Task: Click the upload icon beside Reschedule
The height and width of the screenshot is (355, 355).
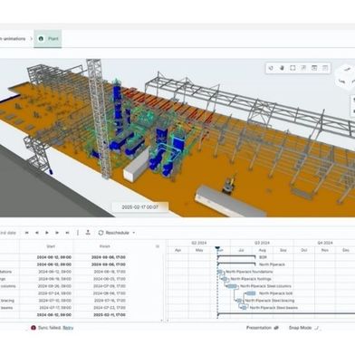Action: tap(88, 232)
